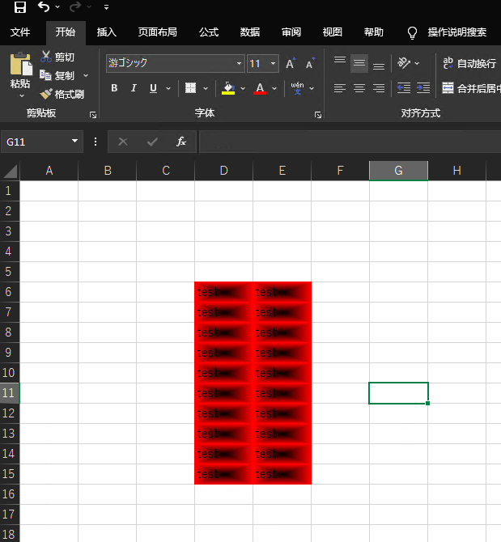Apply red font color A
Viewport: 501px width, 542px height.
pos(260,88)
